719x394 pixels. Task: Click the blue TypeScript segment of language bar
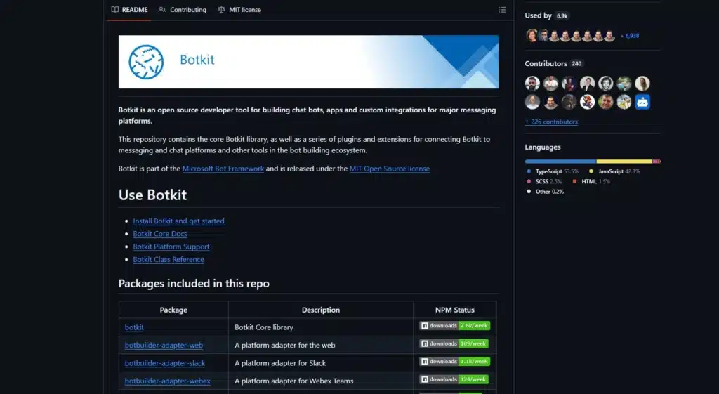tap(560, 162)
